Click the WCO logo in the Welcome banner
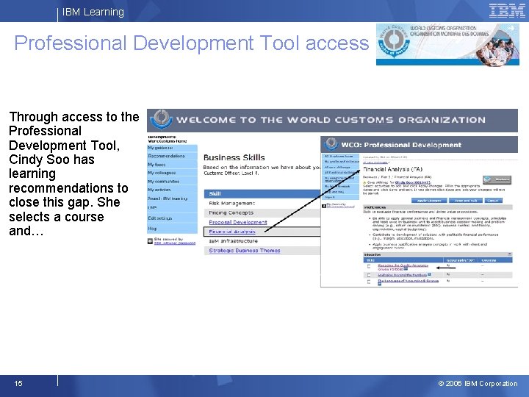 (161, 120)
